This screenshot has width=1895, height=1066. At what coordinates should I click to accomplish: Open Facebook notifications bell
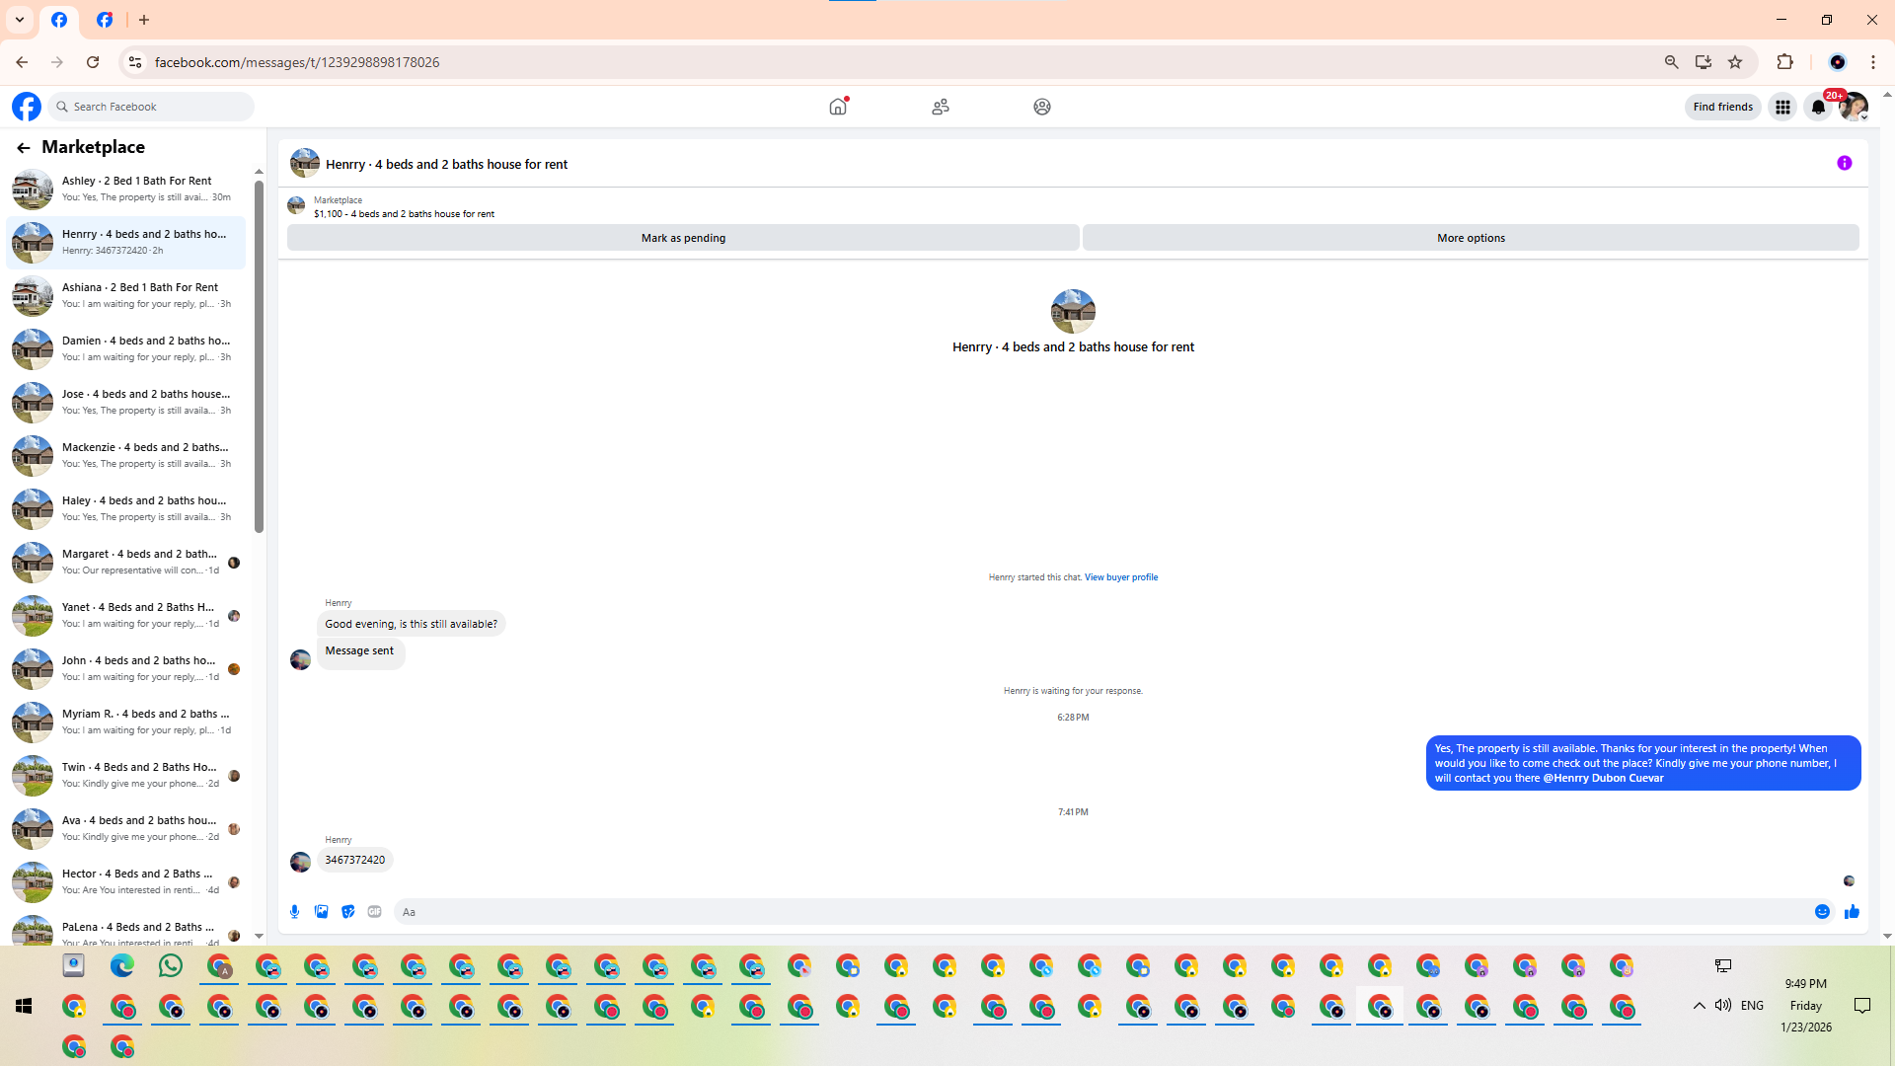pyautogui.click(x=1817, y=107)
